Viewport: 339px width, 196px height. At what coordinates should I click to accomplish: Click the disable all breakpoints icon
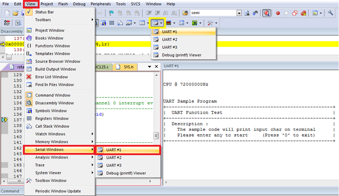pos(295,13)
